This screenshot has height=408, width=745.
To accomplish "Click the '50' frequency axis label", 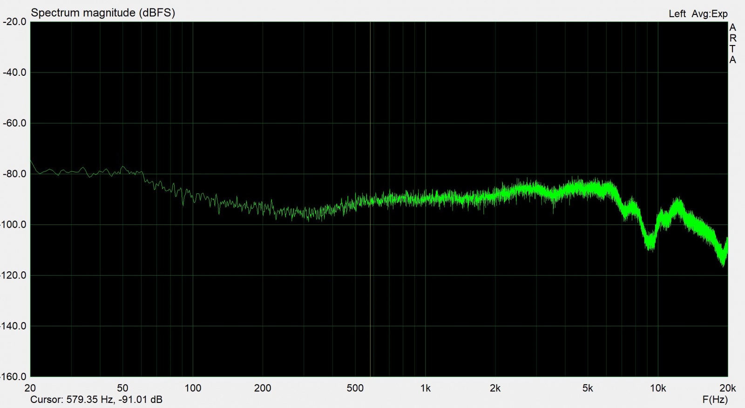I will pos(122,388).
